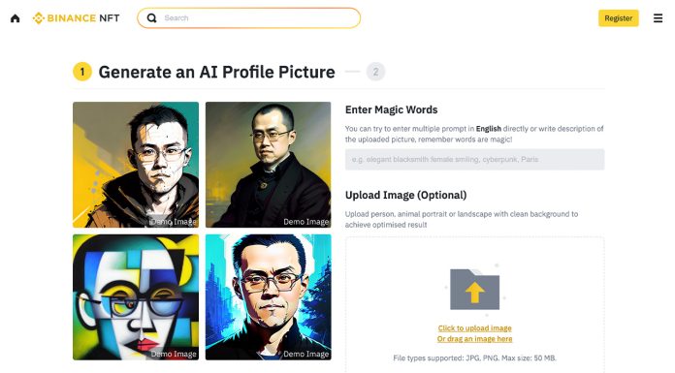Click the search magnifier icon
This screenshot has height=373, width=675.
[151, 18]
